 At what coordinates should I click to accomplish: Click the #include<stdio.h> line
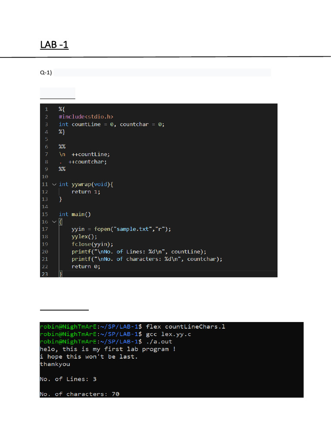tap(86, 117)
